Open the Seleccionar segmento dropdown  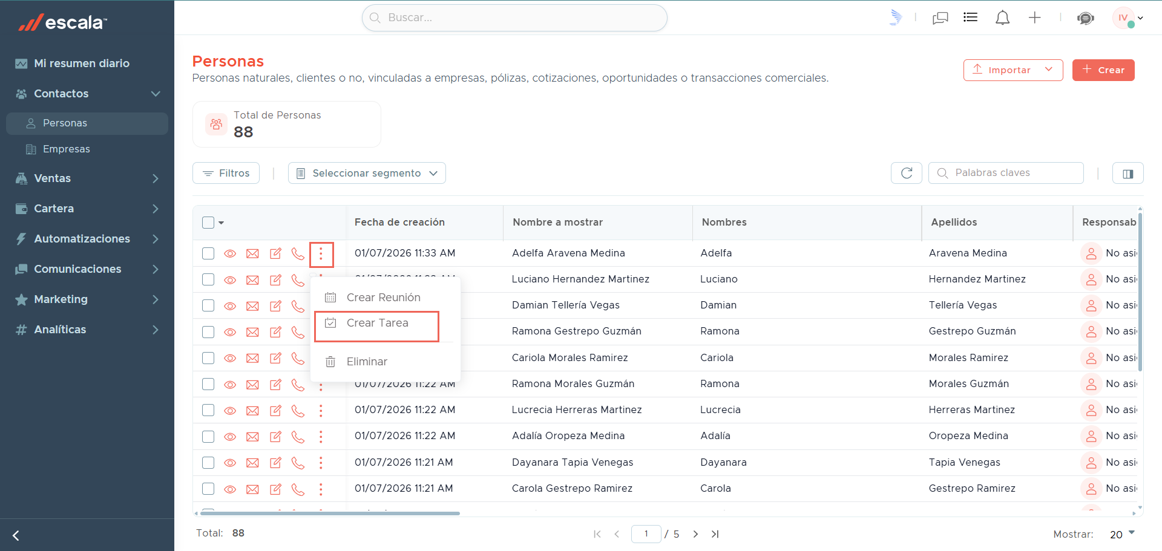(367, 173)
